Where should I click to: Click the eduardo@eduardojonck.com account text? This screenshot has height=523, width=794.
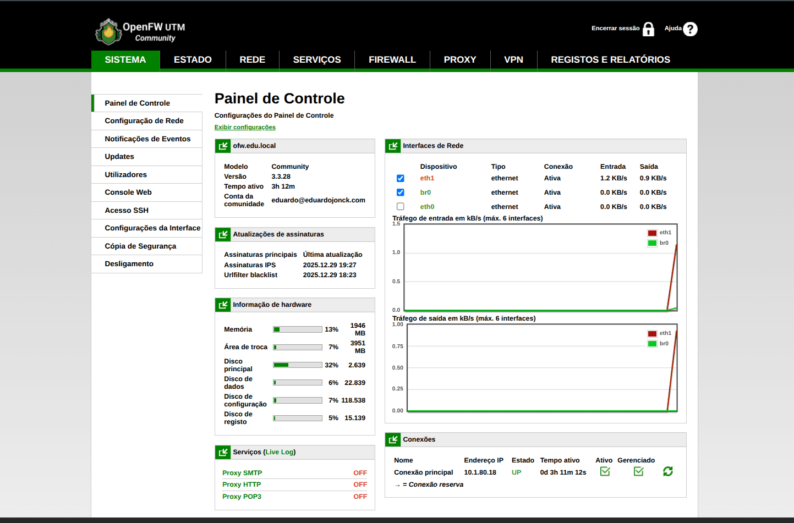[x=318, y=200]
